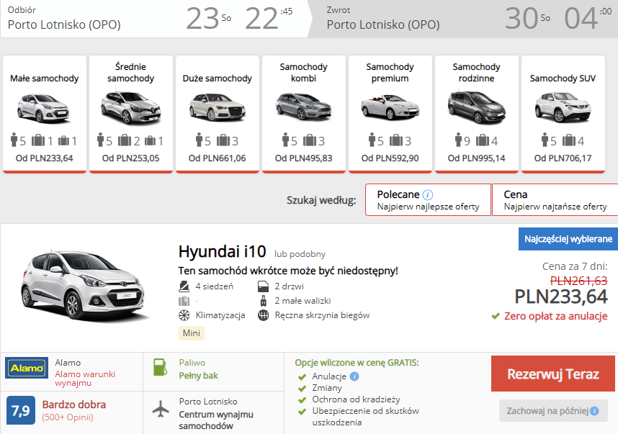Image resolution: width=618 pixels, height=434 pixels.
Task: Click the PLN233,64 current price
Action: 561,297
